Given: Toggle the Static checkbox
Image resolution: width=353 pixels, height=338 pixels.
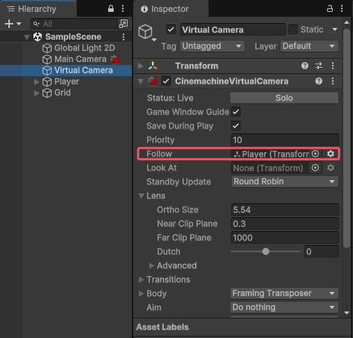Looking at the screenshot, I should 293,29.
